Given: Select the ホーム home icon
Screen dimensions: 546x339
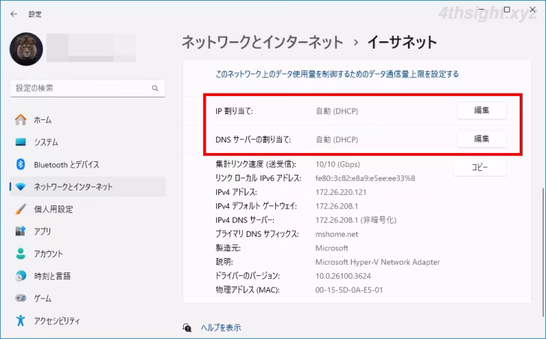Looking at the screenshot, I should click(20, 120).
